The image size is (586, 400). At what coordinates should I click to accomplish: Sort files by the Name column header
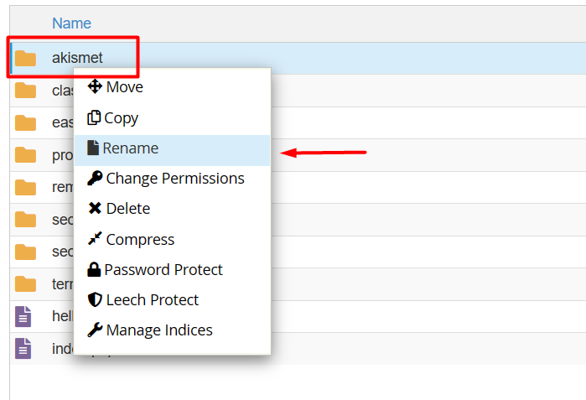pyautogui.click(x=71, y=23)
